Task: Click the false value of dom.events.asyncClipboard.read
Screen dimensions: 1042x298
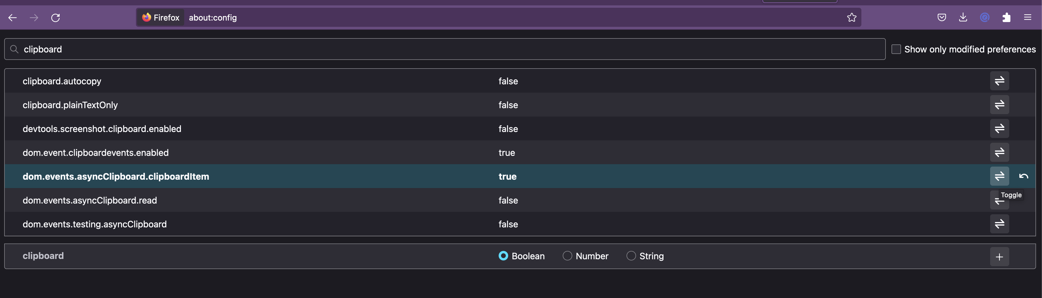Action: click(508, 201)
